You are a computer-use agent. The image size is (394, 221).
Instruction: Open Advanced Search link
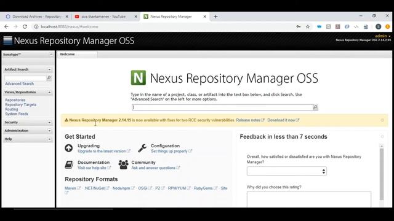click(x=19, y=83)
